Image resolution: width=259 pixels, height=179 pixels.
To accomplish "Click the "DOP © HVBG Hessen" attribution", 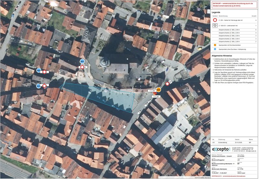I will tap(202, 177).
